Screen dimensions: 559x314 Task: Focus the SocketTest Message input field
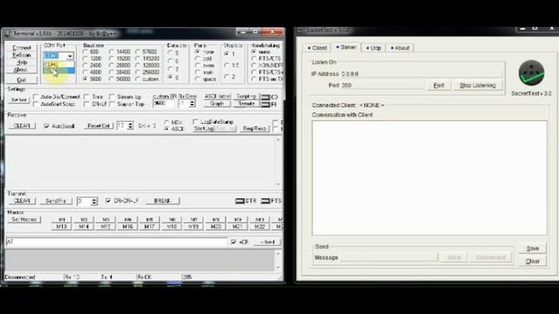(389, 257)
